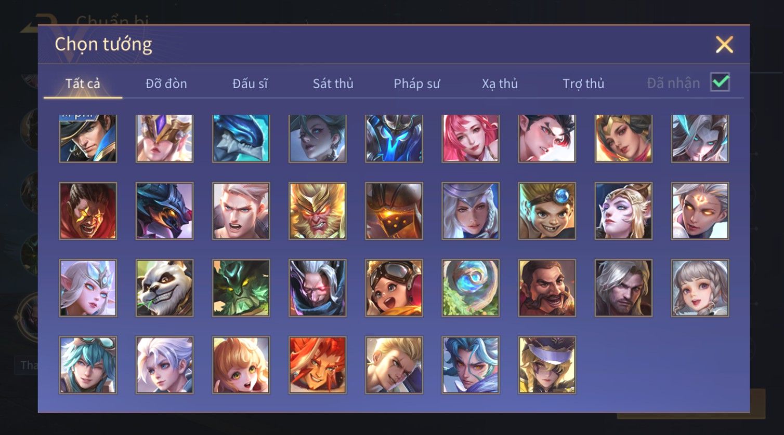Filter heroes by Xạ thủ

(x=500, y=84)
